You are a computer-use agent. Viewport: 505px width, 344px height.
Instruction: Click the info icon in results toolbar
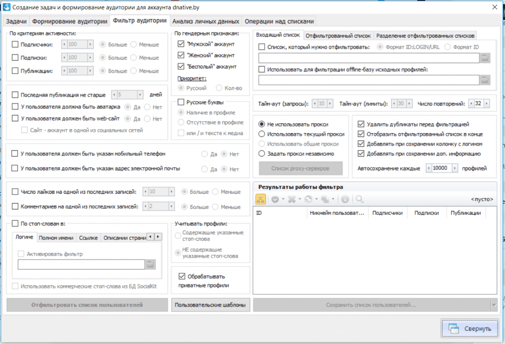pos(345,199)
